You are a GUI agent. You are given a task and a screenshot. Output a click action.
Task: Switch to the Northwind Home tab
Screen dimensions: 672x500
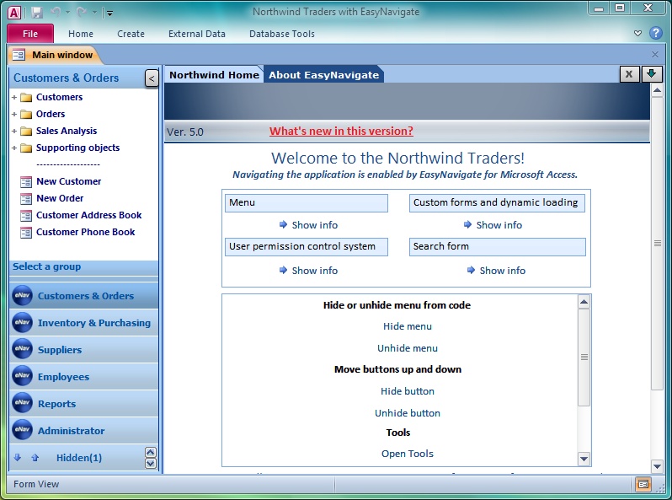point(214,75)
